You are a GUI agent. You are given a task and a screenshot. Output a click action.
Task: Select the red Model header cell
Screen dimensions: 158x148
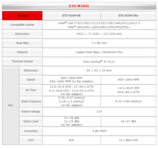point(22,16)
